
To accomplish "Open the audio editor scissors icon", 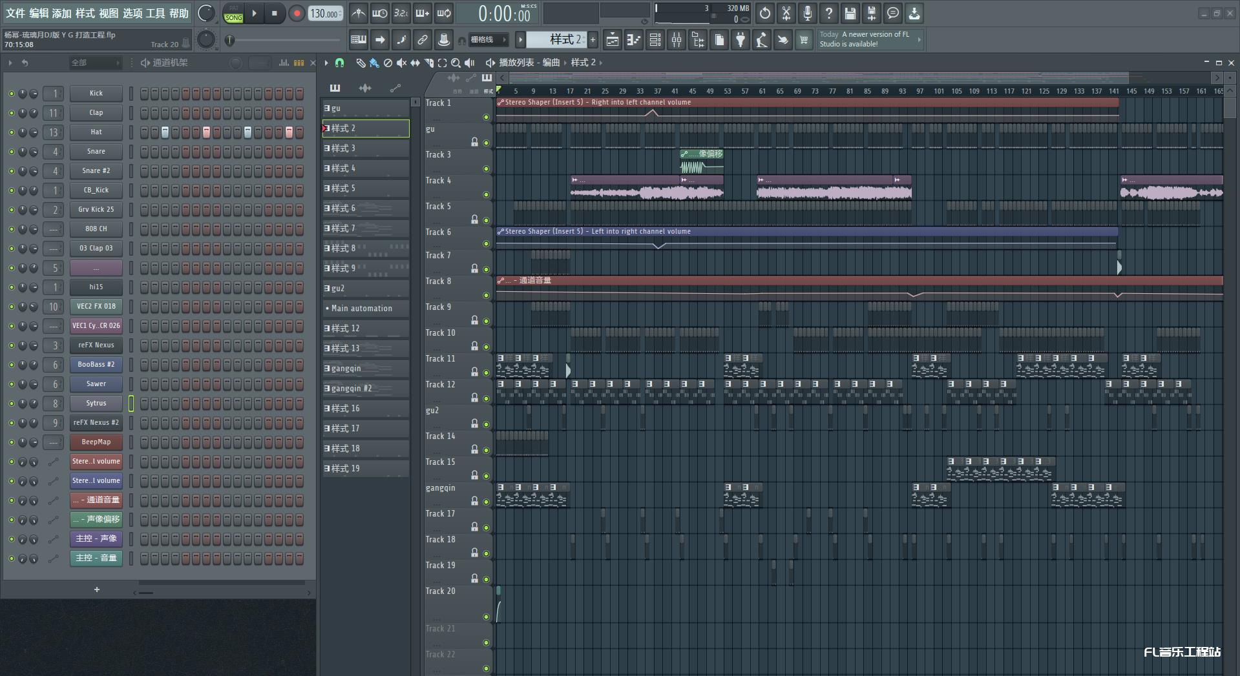I will pos(786,13).
